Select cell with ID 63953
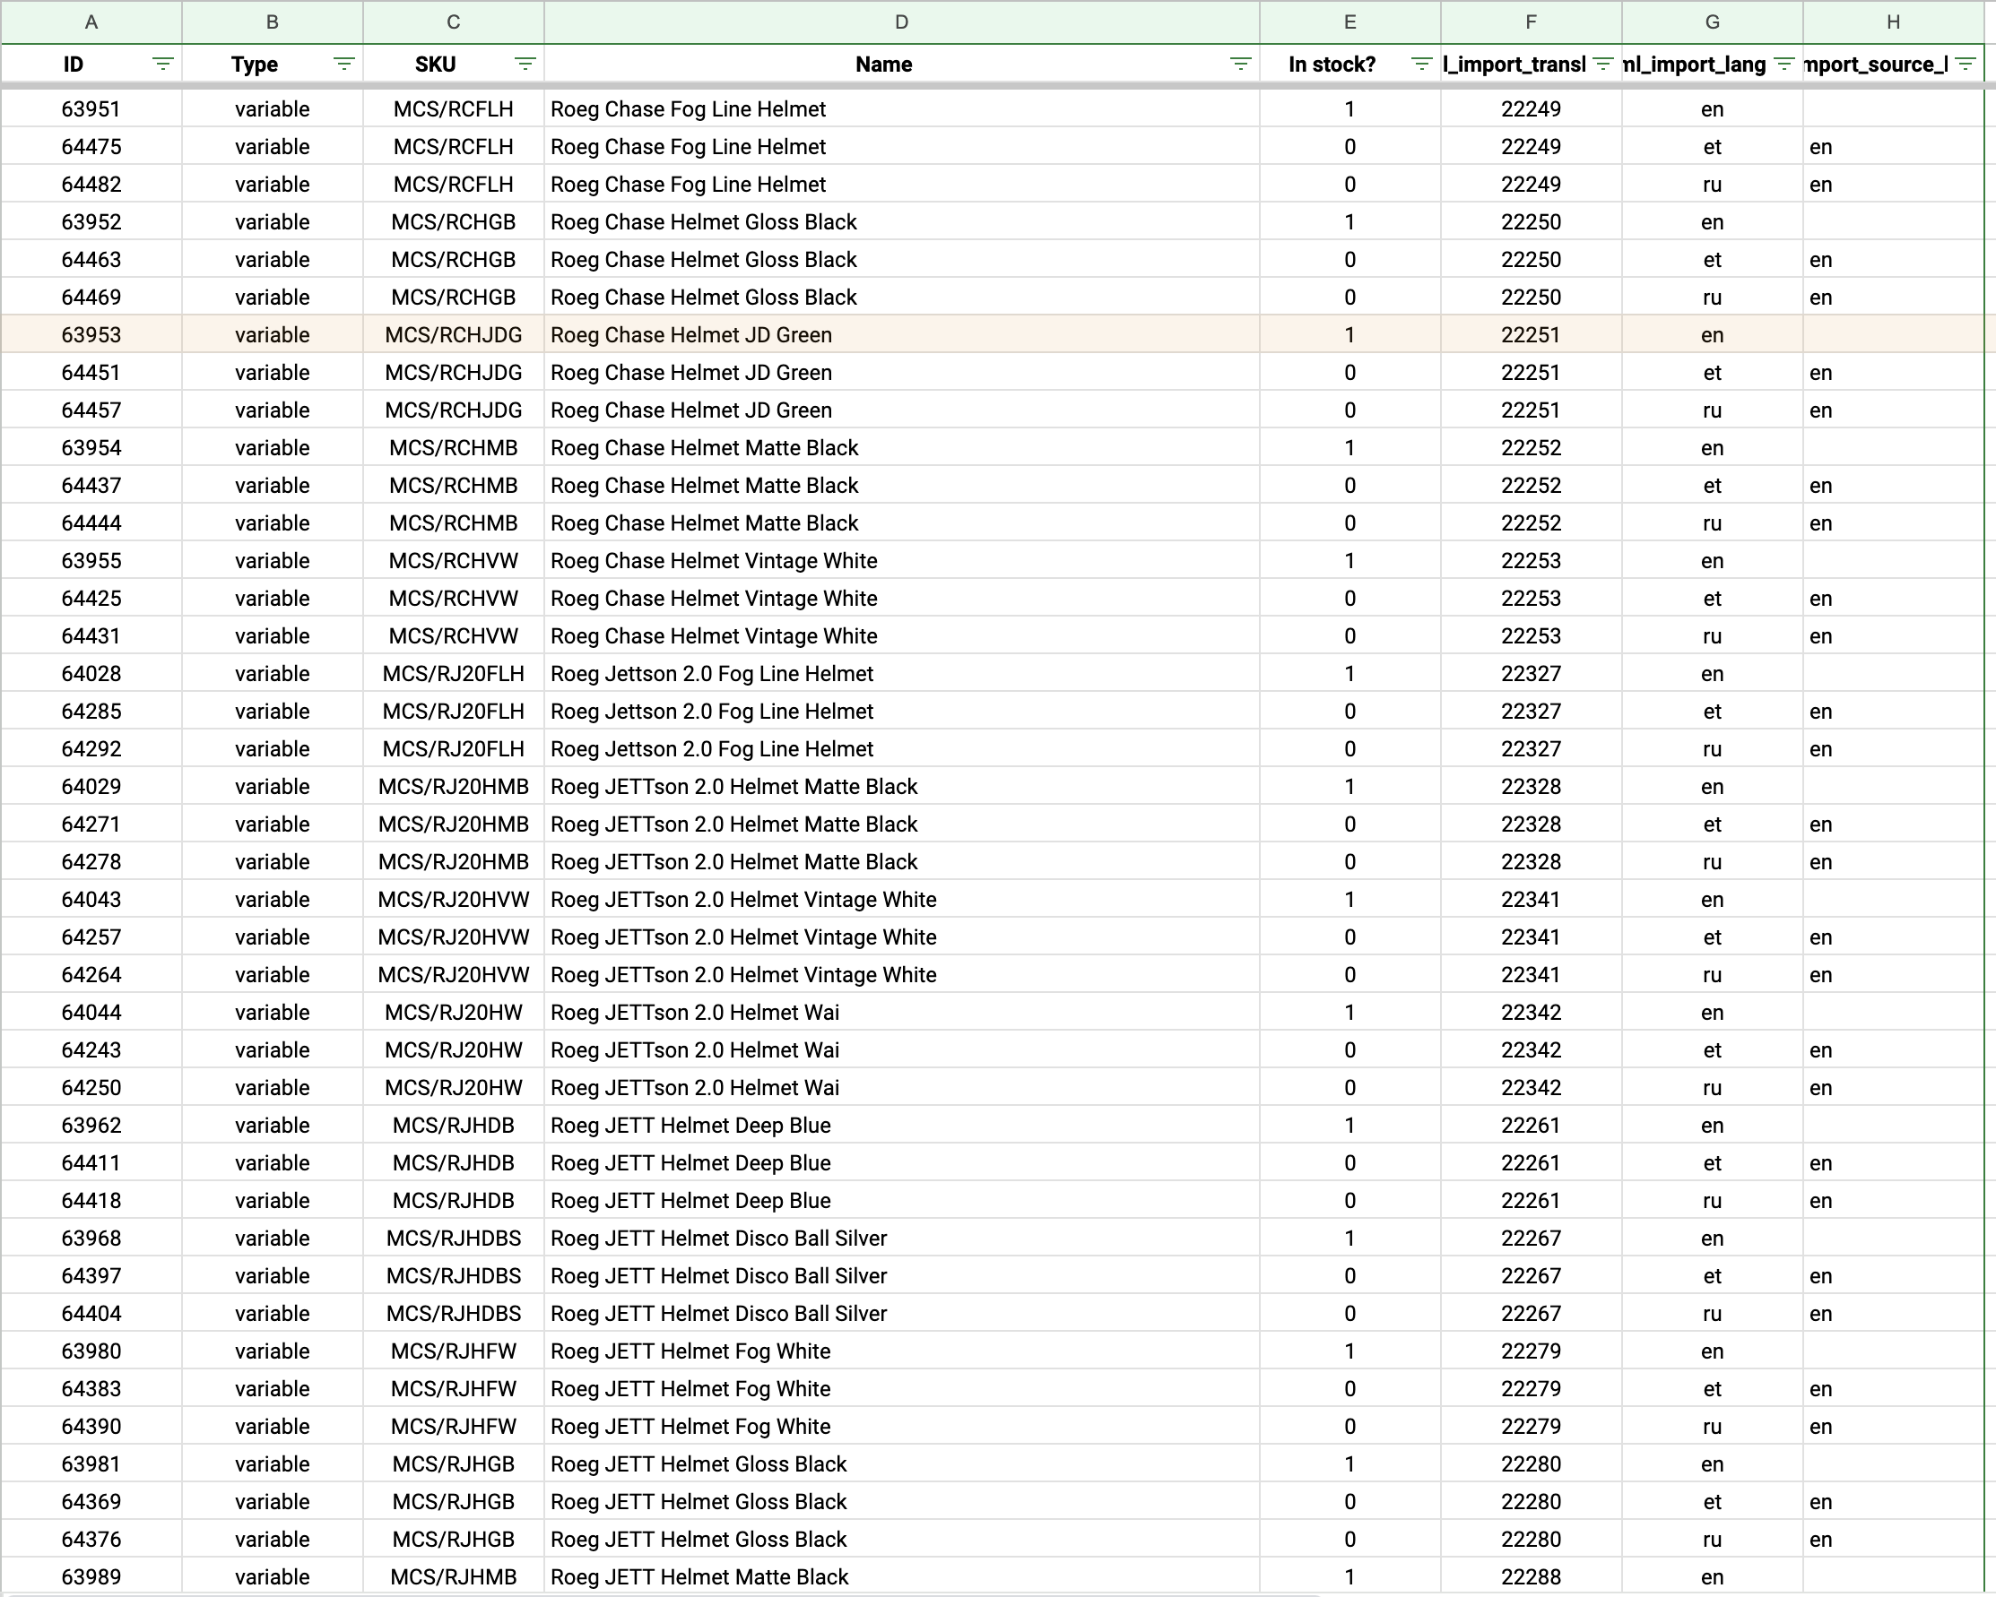This screenshot has height=1597, width=1996. click(x=91, y=335)
